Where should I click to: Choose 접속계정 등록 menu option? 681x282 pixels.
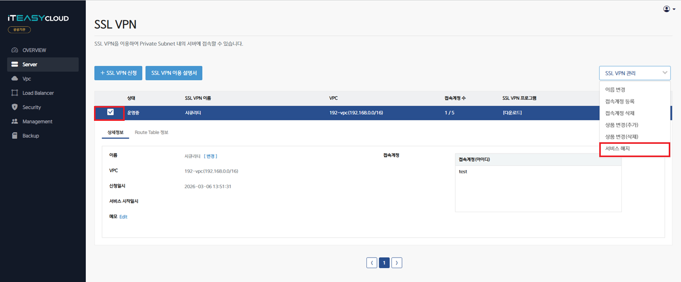(619, 101)
